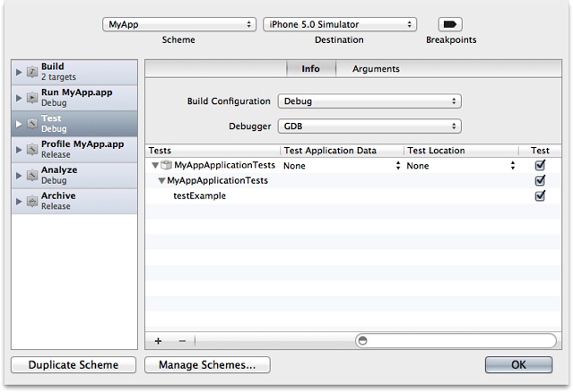The width and height of the screenshot is (573, 392).
Task: Select the Test Debug row
Action: tap(74, 124)
